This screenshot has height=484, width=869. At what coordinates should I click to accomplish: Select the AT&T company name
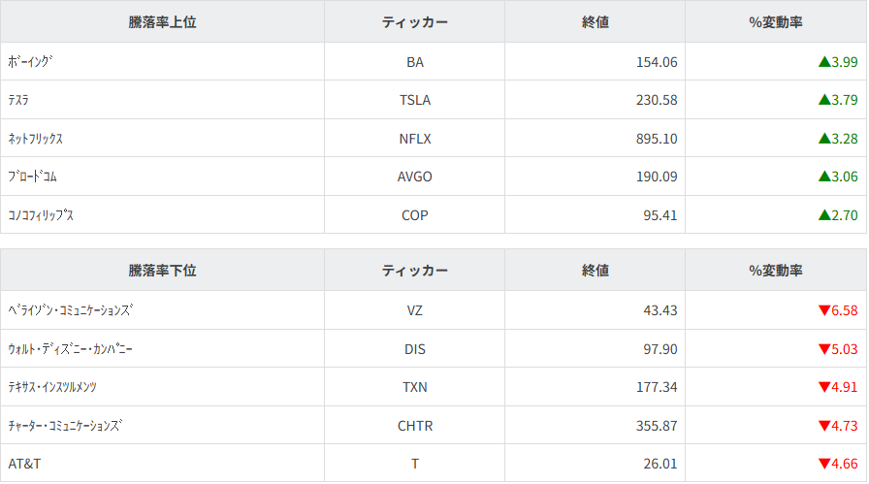pyautogui.click(x=24, y=464)
